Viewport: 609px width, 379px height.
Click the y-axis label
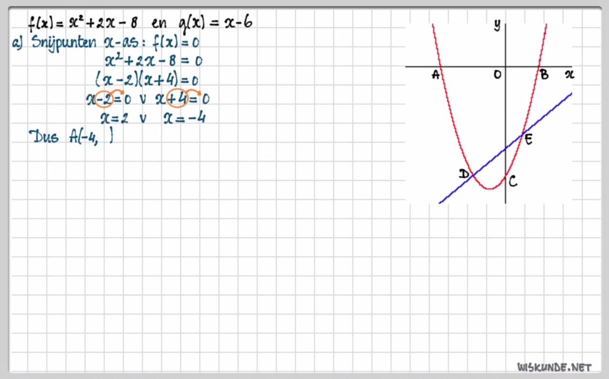tap(497, 25)
